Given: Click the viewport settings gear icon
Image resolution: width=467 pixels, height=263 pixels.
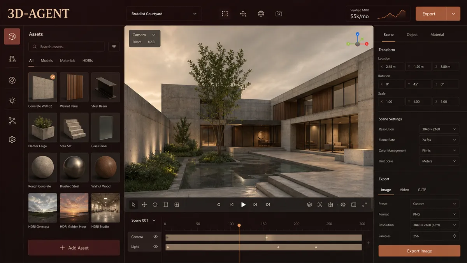Looking at the screenshot, I should 343,205.
